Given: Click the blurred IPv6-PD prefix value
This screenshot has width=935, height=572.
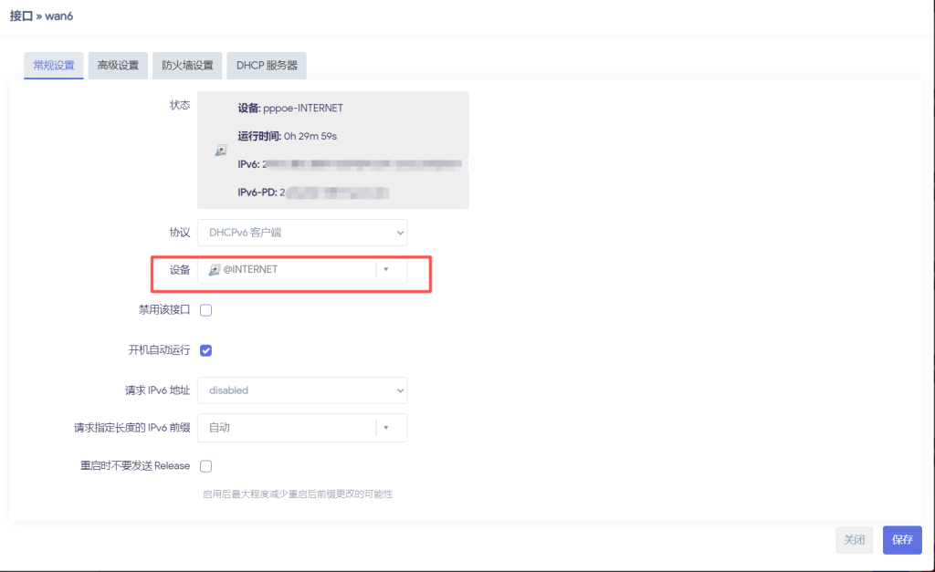Looking at the screenshot, I should coord(338,192).
